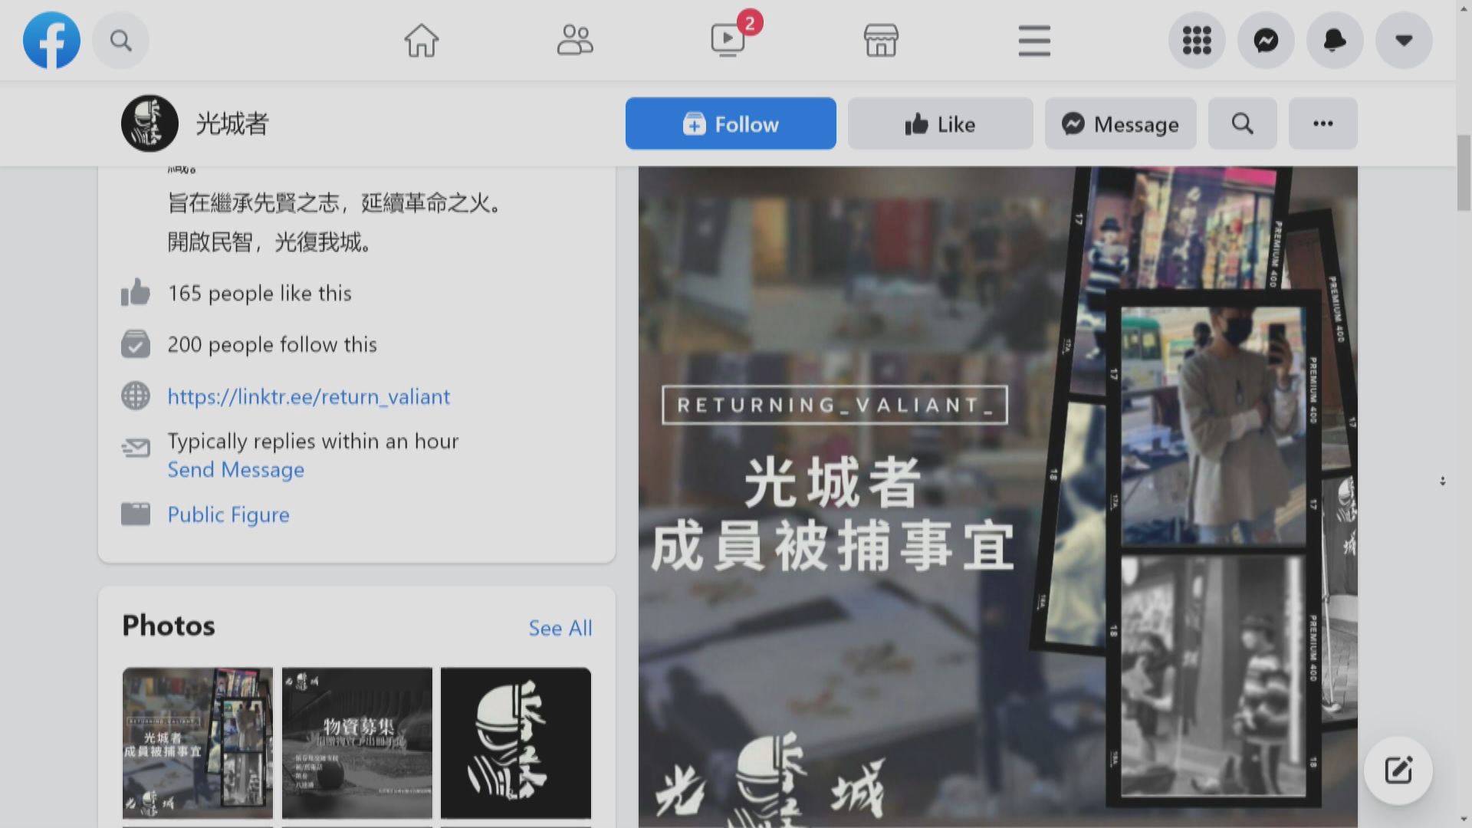Open Watch videos with notification badge
This screenshot has width=1472, height=828.
(728, 41)
